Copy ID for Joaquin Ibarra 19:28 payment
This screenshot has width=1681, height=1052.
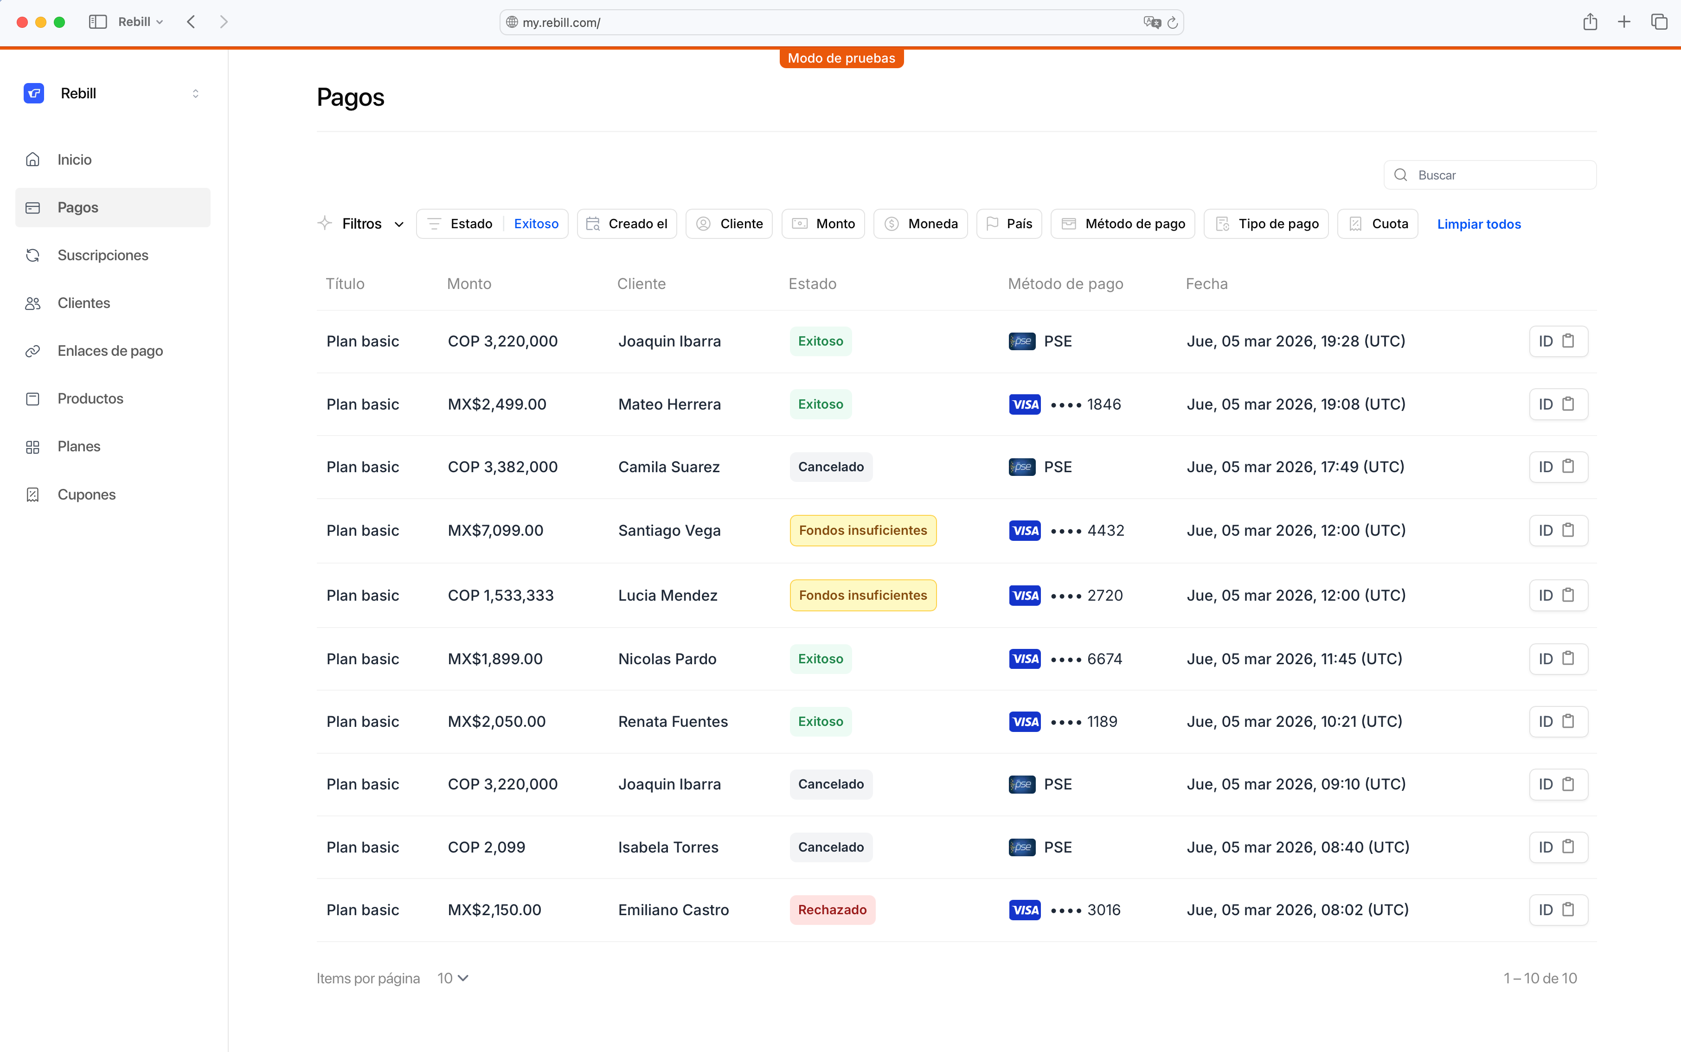click(1558, 341)
